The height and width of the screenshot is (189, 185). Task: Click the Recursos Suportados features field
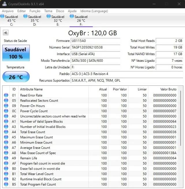[127, 81]
